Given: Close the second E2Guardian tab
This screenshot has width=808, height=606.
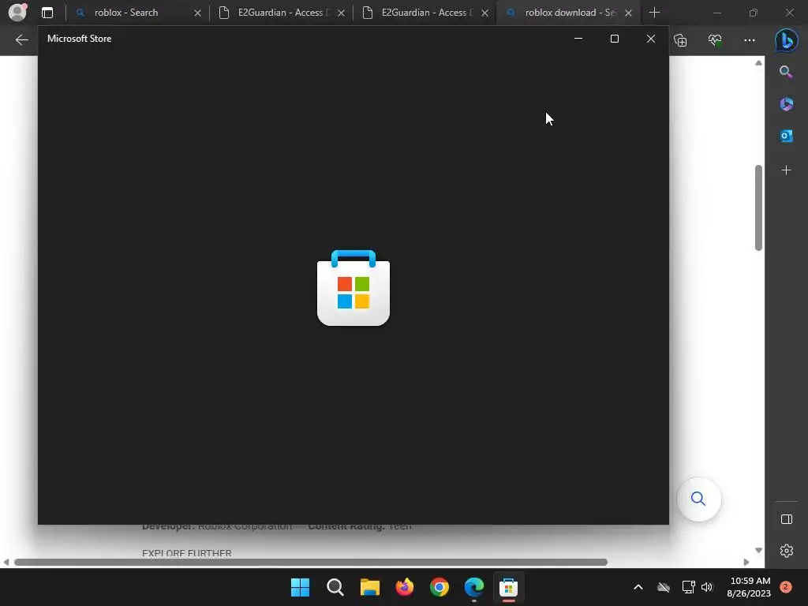Looking at the screenshot, I should tap(485, 13).
